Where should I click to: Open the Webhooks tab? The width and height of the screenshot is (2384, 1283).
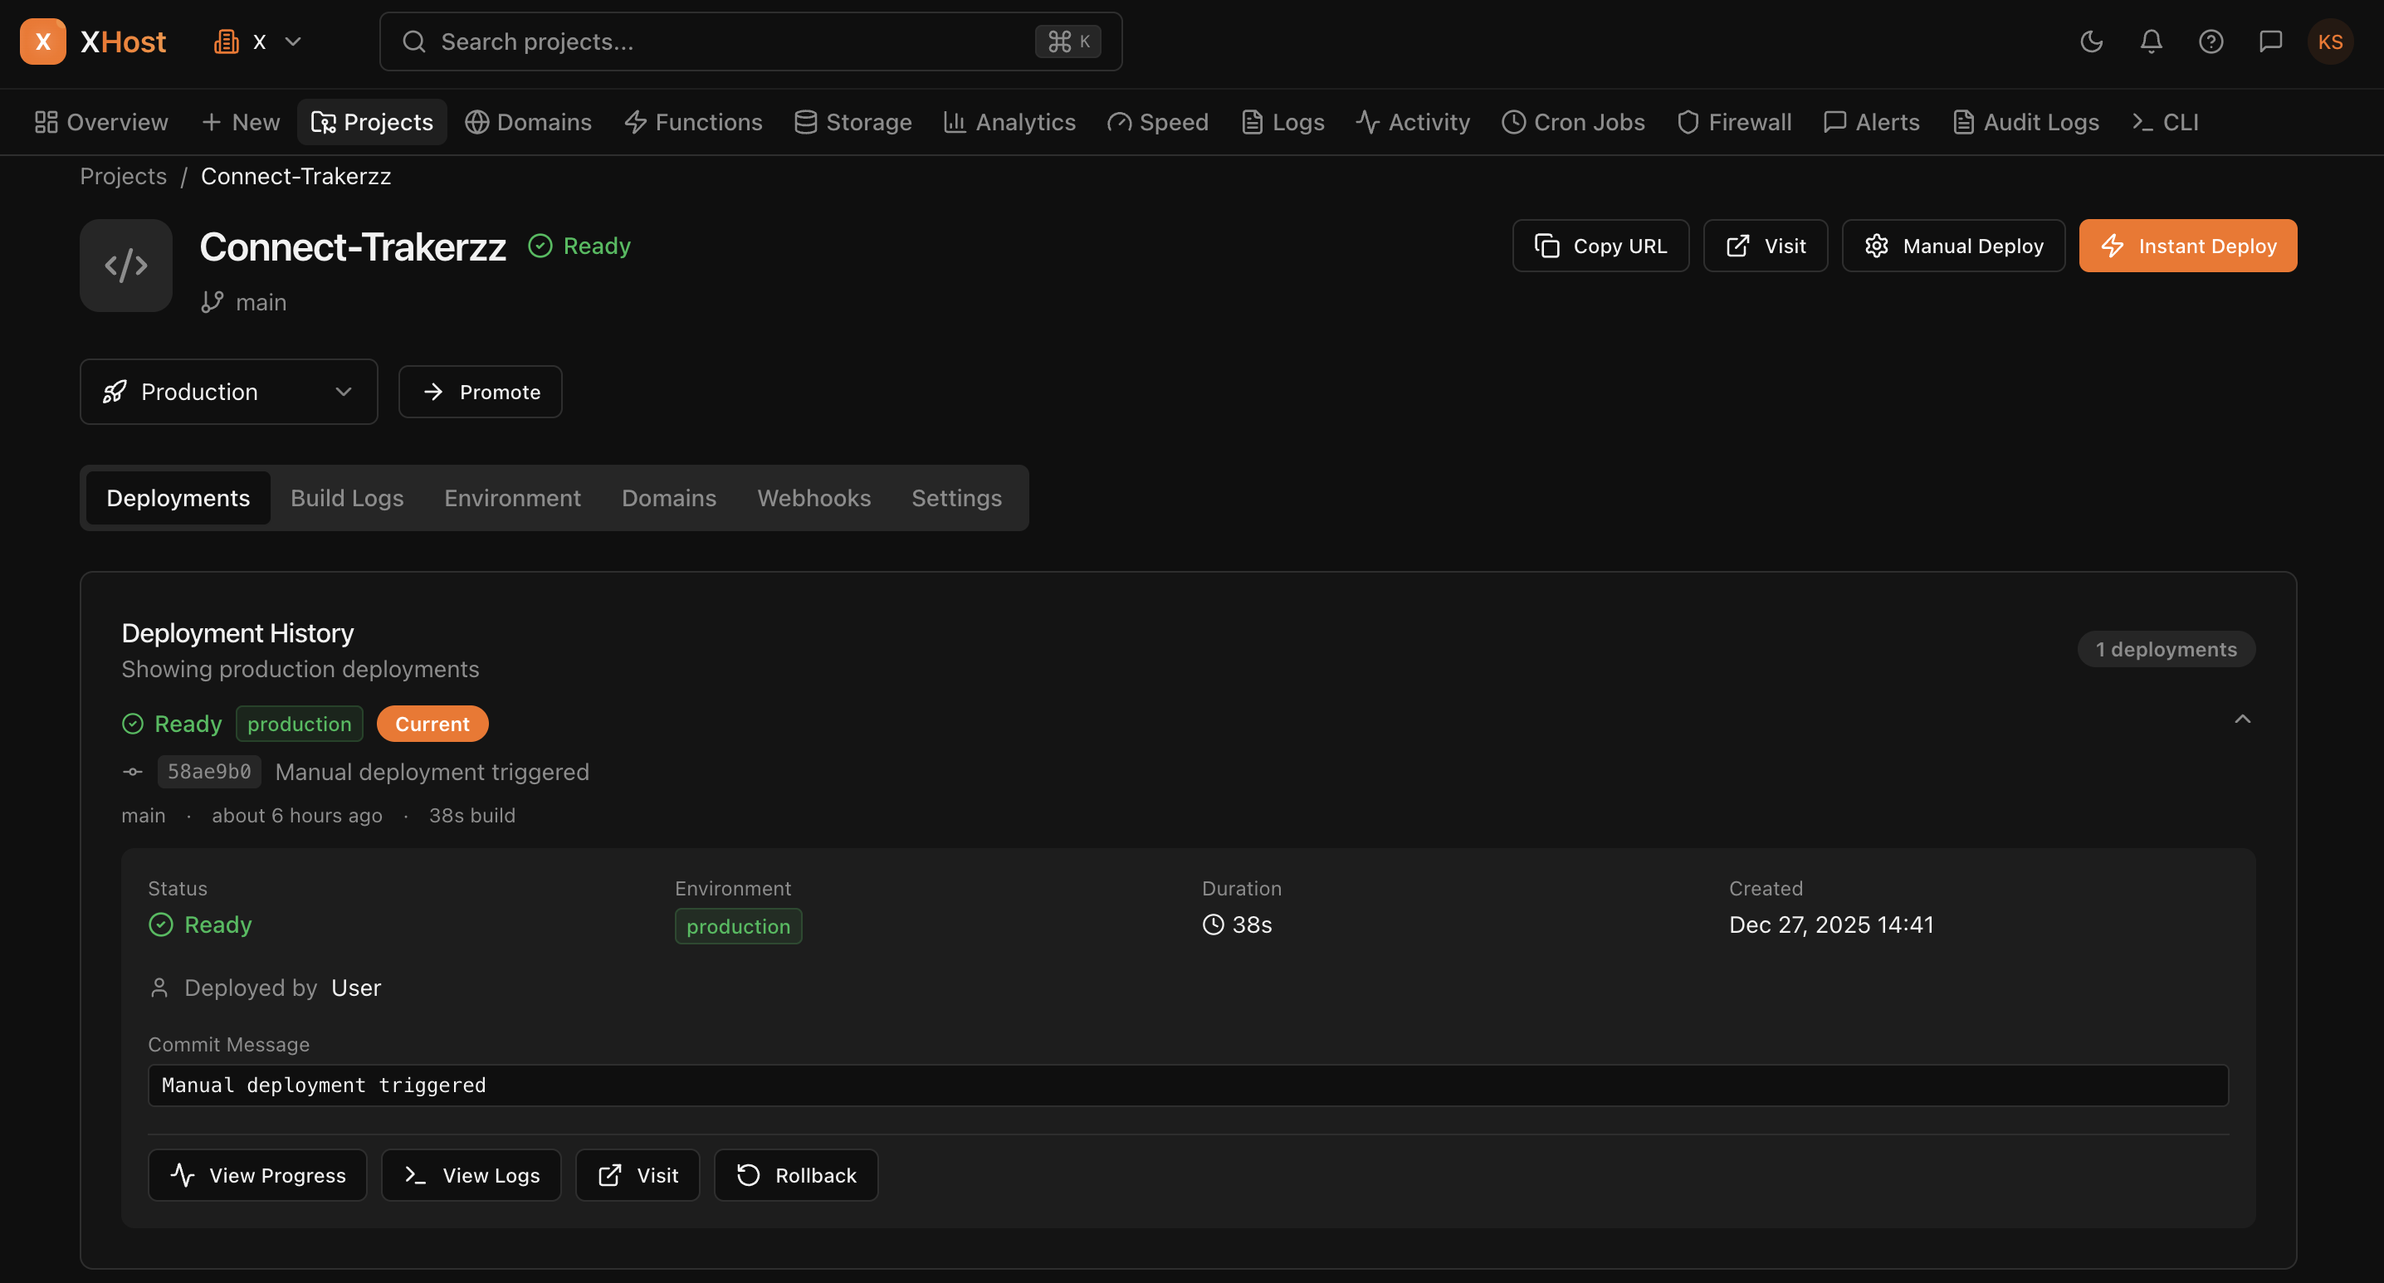(x=813, y=498)
